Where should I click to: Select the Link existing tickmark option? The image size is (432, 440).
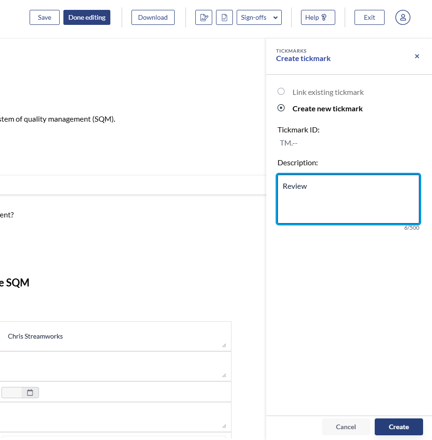coord(281,92)
